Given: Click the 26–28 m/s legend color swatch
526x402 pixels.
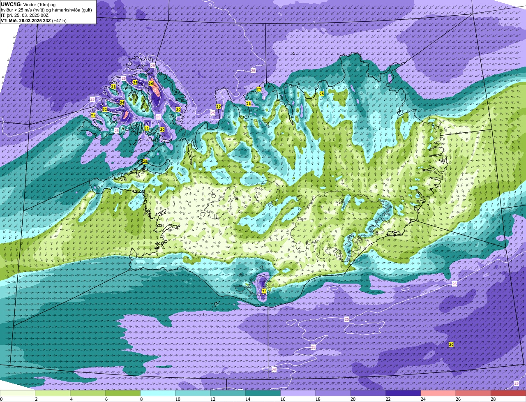Looking at the screenshot, I should 473,393.
